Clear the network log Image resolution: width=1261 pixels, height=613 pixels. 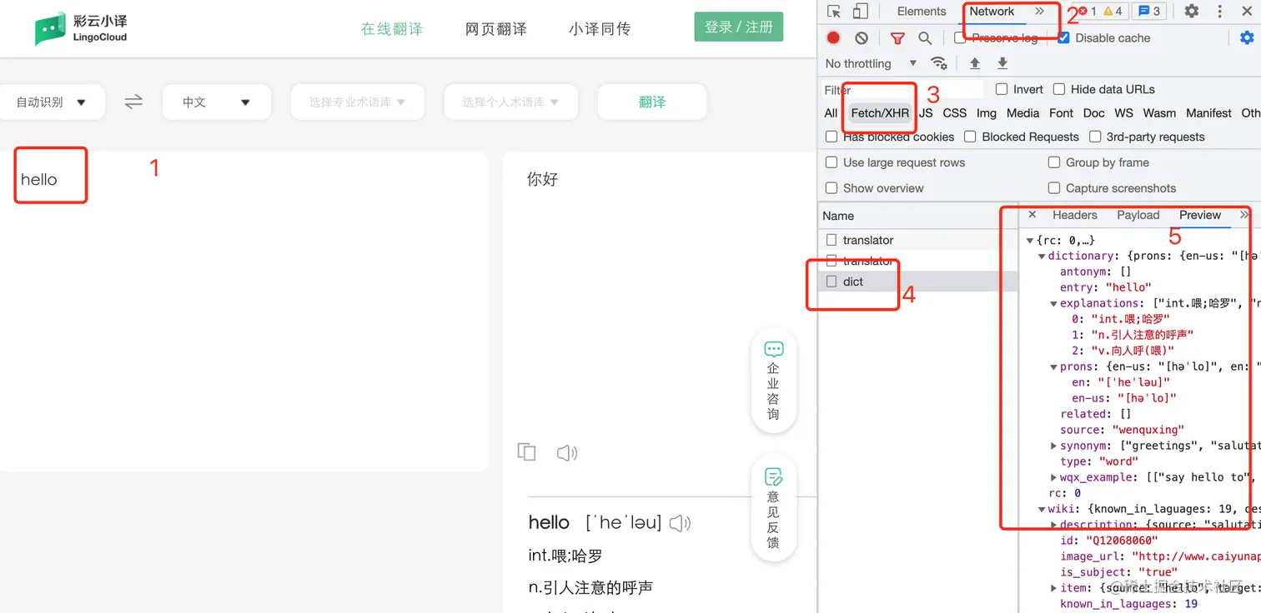862,37
